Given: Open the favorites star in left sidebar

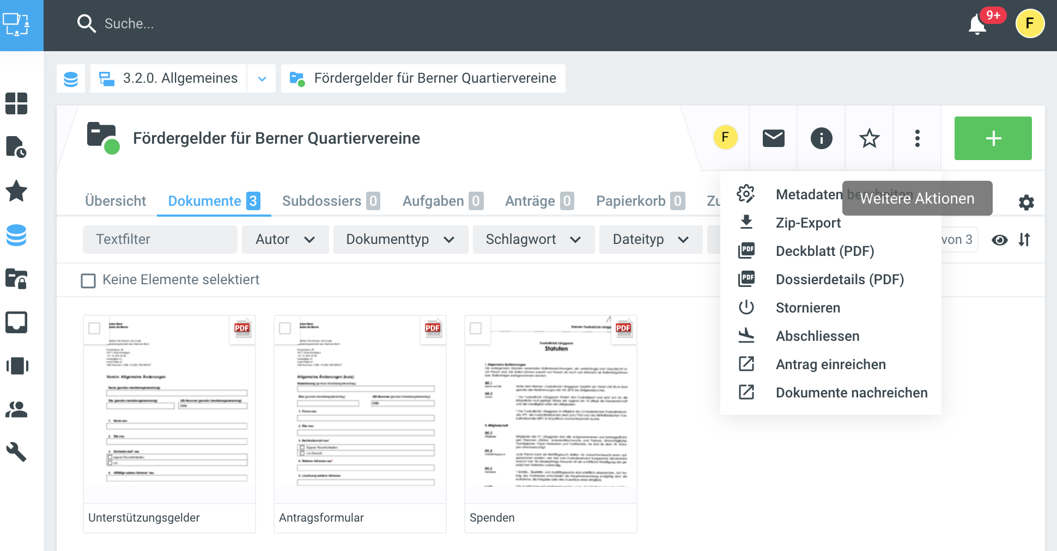Looking at the screenshot, I should pos(16,191).
